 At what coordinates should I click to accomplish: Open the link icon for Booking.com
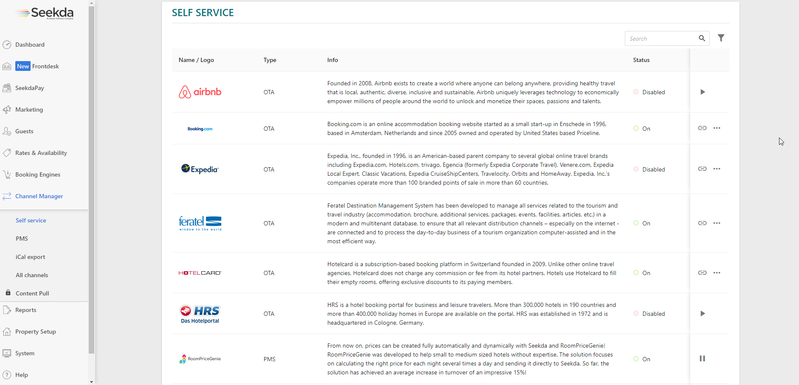click(702, 128)
